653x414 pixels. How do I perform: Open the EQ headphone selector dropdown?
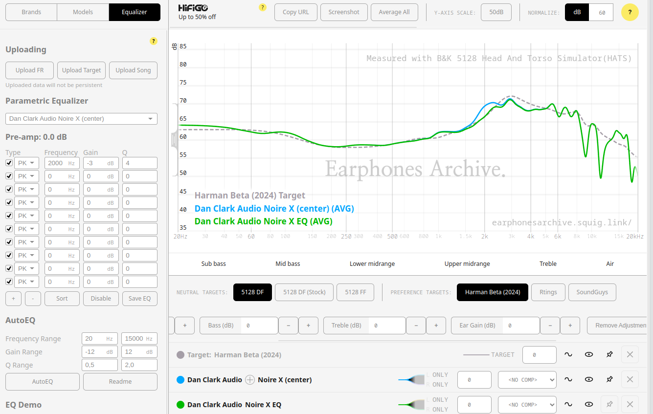click(81, 119)
